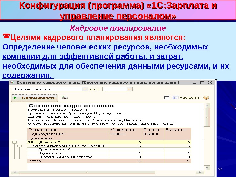Click the report's vertical scrollbar down arrow
The image size is (236, 177).
click(x=207, y=168)
